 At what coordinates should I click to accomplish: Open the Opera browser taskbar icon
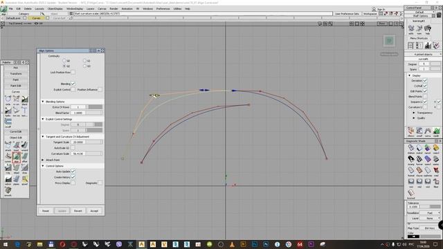pyautogui.click(x=62, y=244)
